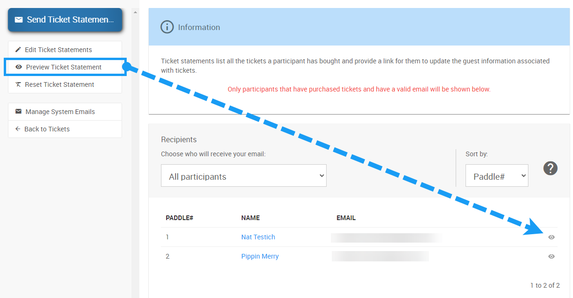Viewport: 573px width, 298px height.
Task: Open Edit Ticket Statements menu item
Action: coord(58,50)
